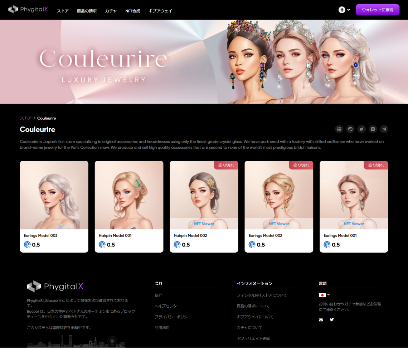Click the ストア breadcrumb link
This screenshot has width=408, height=348.
click(26, 118)
